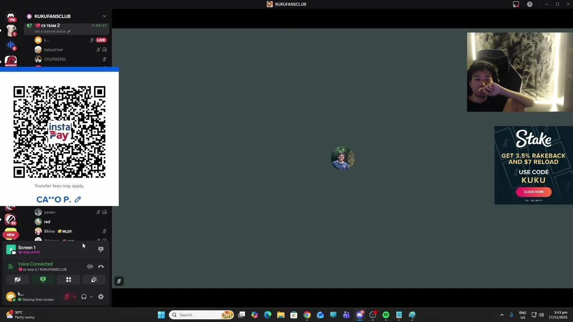This screenshot has width=573, height=322.
Task: Open microphone input options dropdown
Action: [74, 297]
